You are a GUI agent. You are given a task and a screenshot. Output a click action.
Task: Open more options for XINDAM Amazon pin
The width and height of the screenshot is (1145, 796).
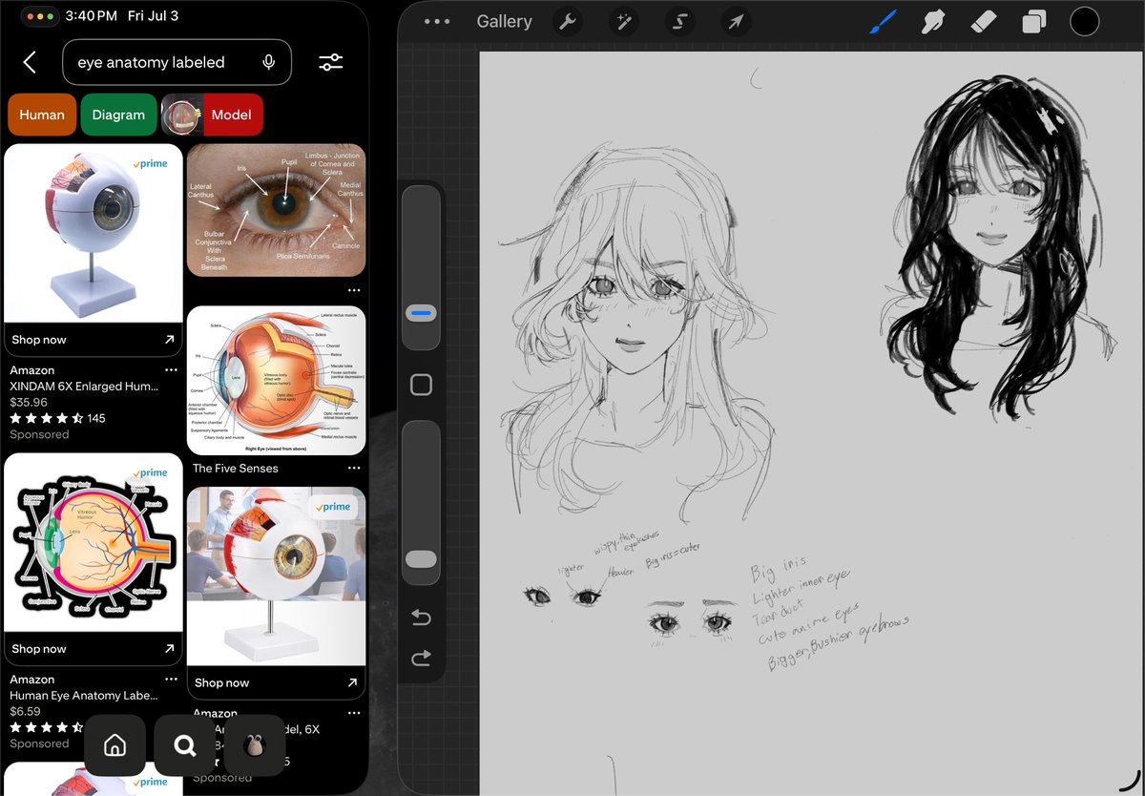[x=171, y=370]
